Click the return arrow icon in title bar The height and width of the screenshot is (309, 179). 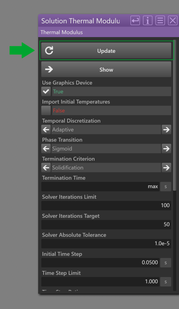coord(135,21)
